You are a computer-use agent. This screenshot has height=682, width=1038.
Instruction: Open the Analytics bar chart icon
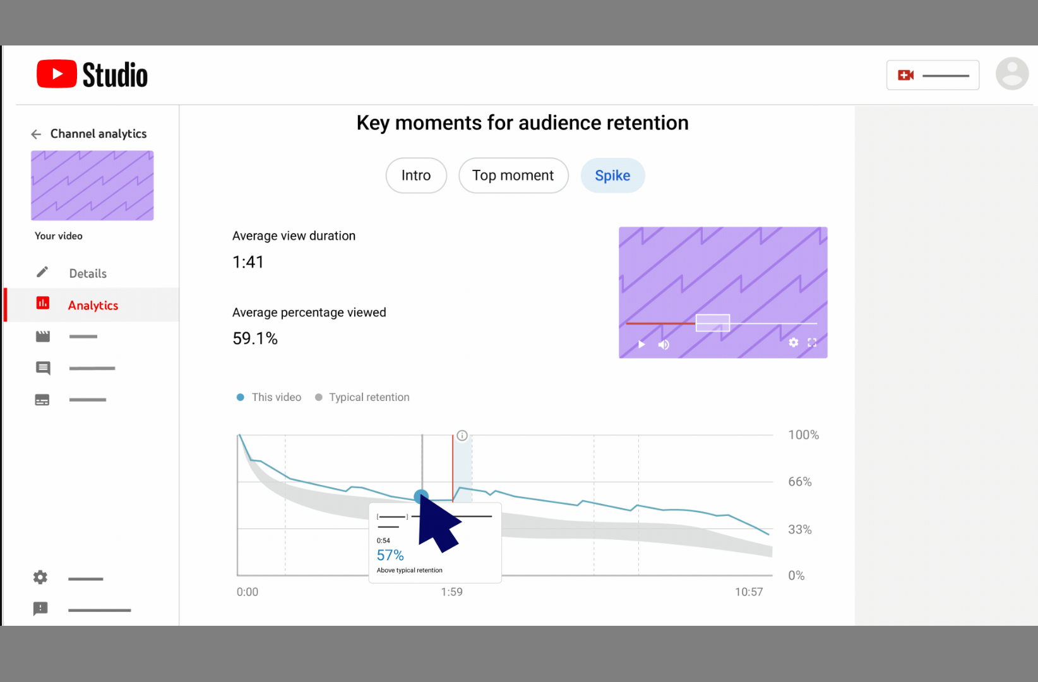pos(43,304)
